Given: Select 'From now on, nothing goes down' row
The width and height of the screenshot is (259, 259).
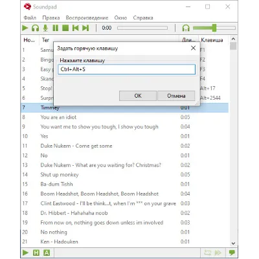Looking at the screenshot, I should click(x=125, y=223).
